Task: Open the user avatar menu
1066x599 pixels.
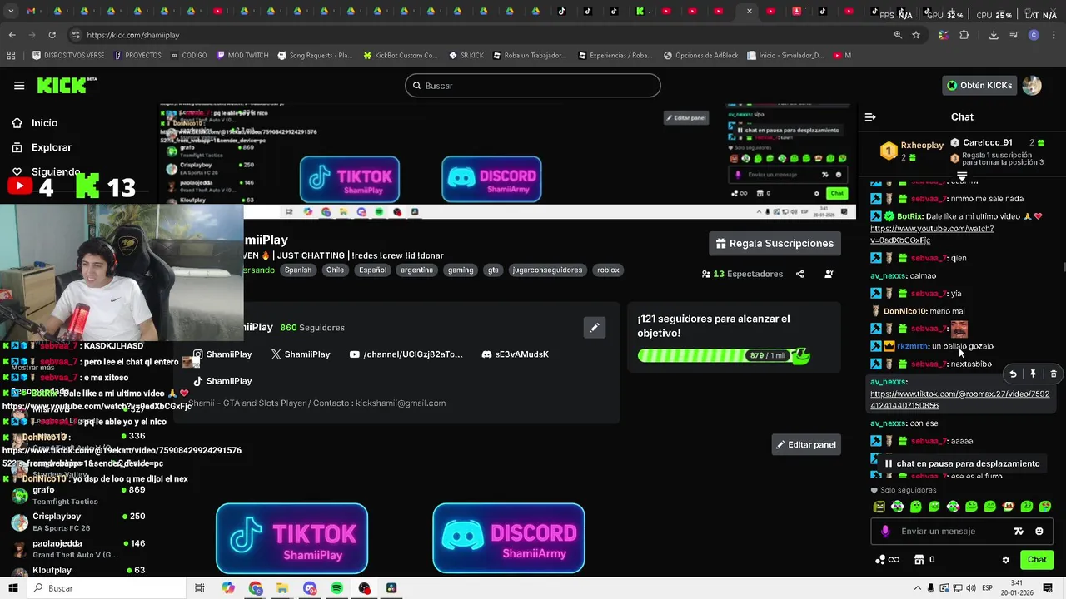Action: [1032, 85]
